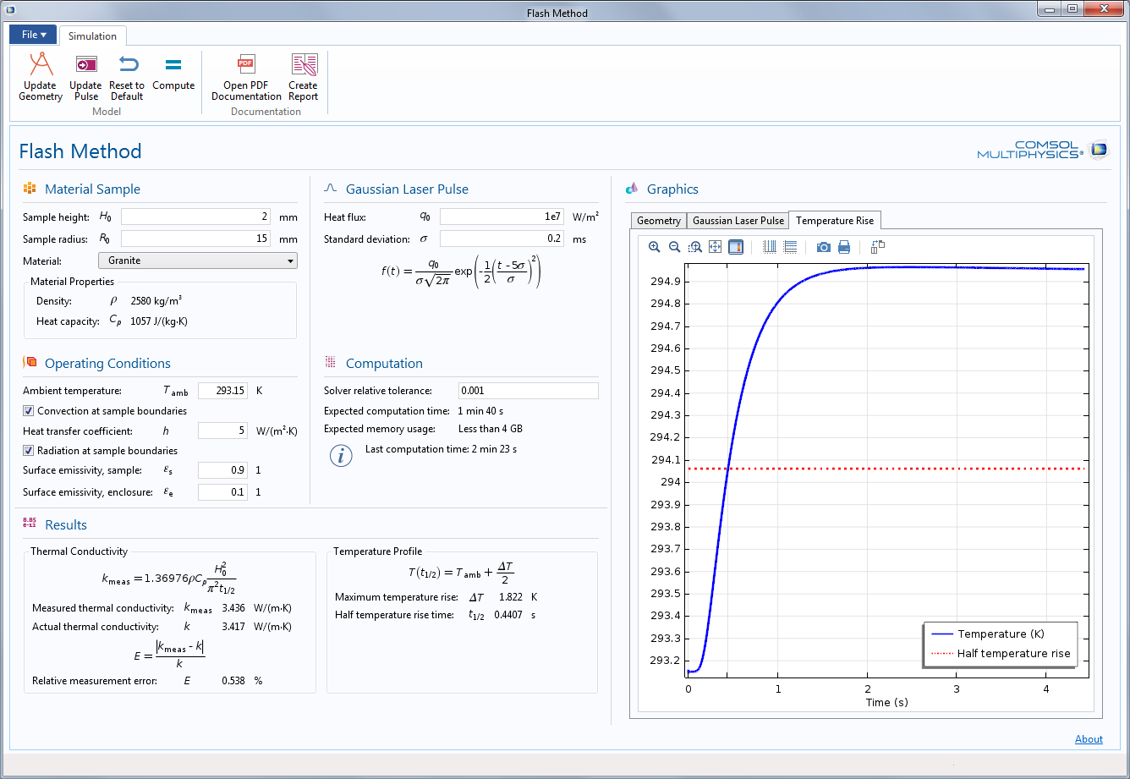Edit the Solver relative tolerance field

coord(528,391)
